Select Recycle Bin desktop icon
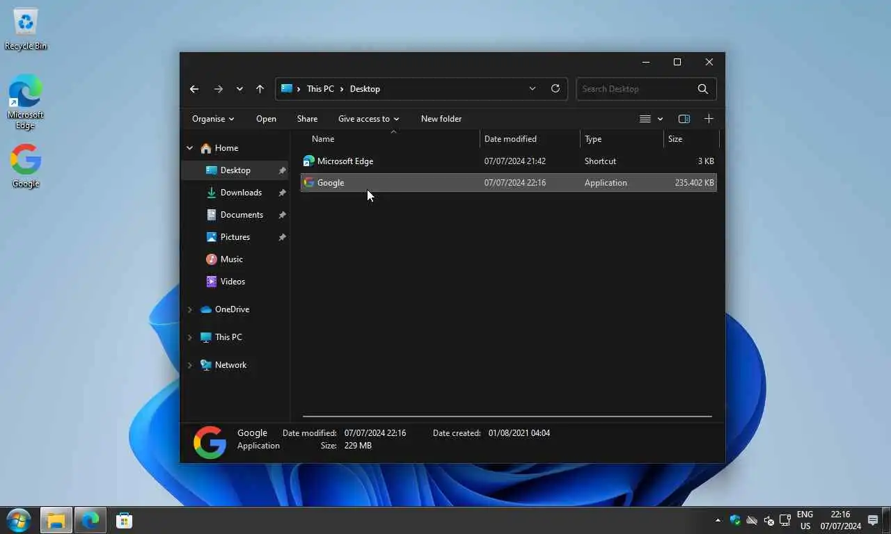 point(26,29)
